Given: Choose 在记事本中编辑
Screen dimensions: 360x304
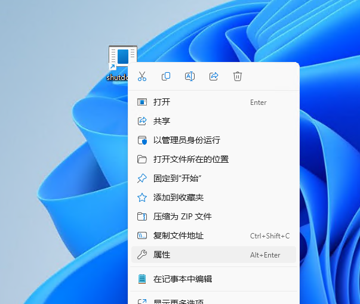Looking at the screenshot, I should click(x=214, y=279).
